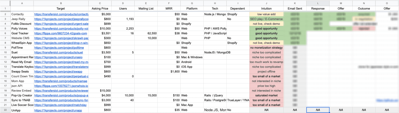Viewport: 399px width, 113px height.
Task: Click the Response header cell
Action: coord(318,8)
